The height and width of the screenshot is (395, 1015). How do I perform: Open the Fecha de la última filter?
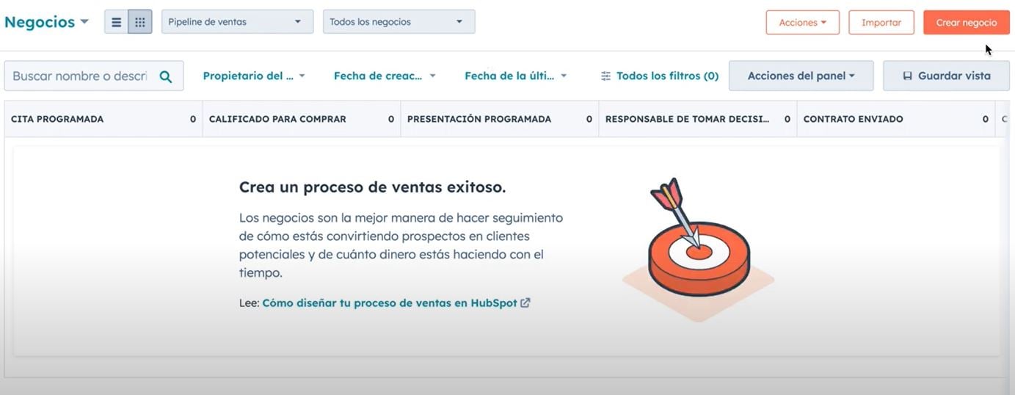tap(516, 76)
